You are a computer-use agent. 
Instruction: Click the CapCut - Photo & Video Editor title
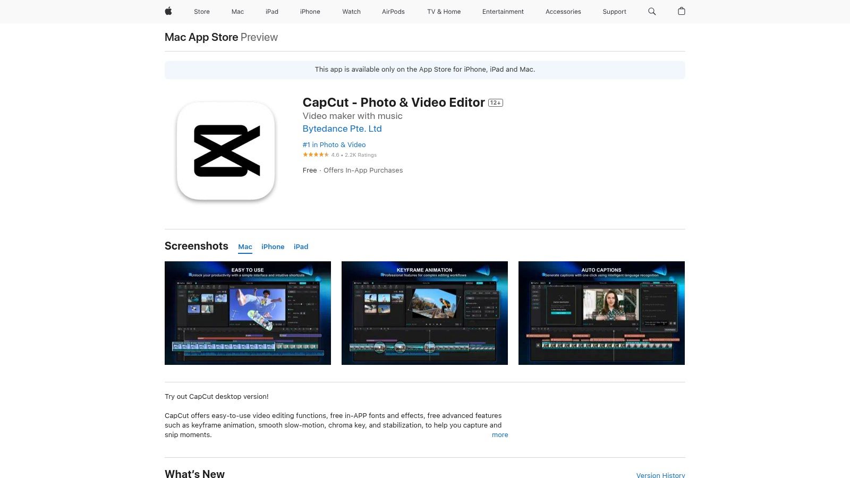tap(394, 103)
